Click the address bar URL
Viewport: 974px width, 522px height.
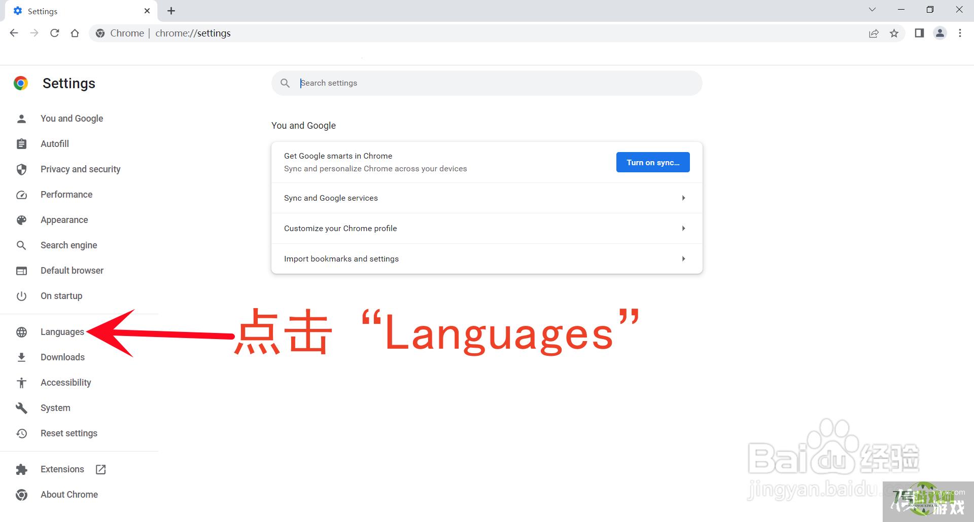(193, 33)
